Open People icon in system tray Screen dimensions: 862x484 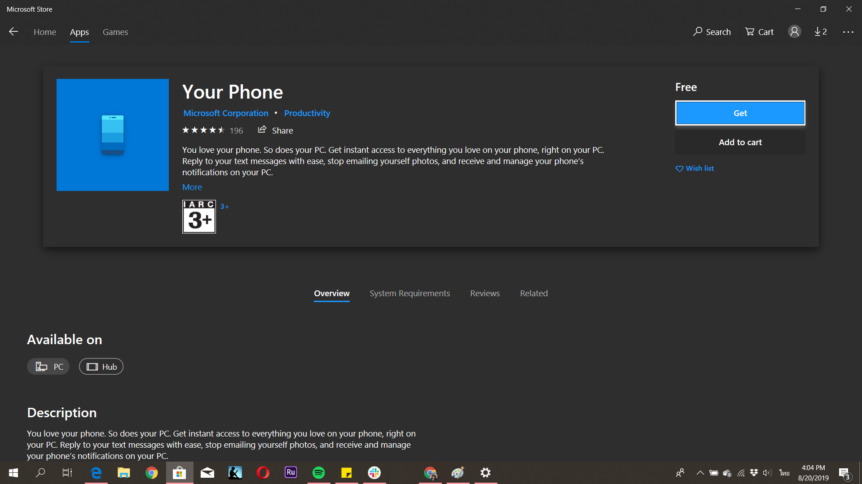click(x=680, y=473)
